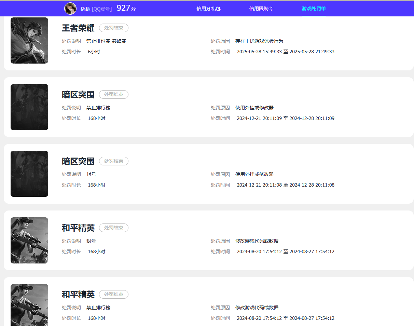The width and height of the screenshot is (414, 326).
Task: Click 168小时 duration on 和平精英 封号 card
Action: [x=97, y=252]
